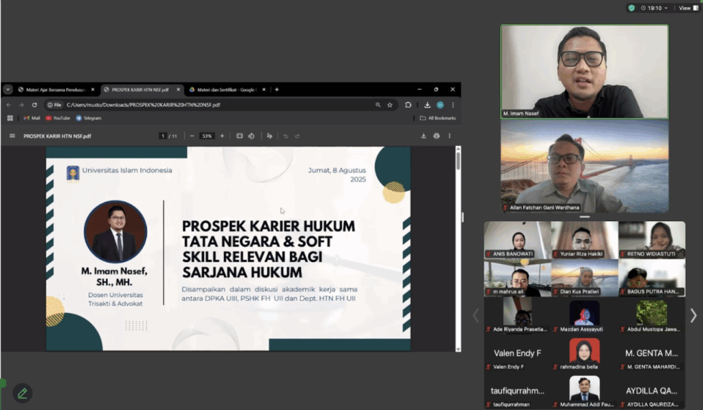Screen dimensions: 703x410
Task: Select Allan Fatchan Gani Wardhana video tile
Action: (x=584, y=166)
